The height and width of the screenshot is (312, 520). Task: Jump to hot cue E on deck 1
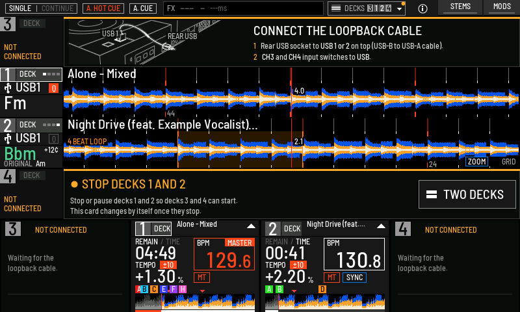[163, 289]
